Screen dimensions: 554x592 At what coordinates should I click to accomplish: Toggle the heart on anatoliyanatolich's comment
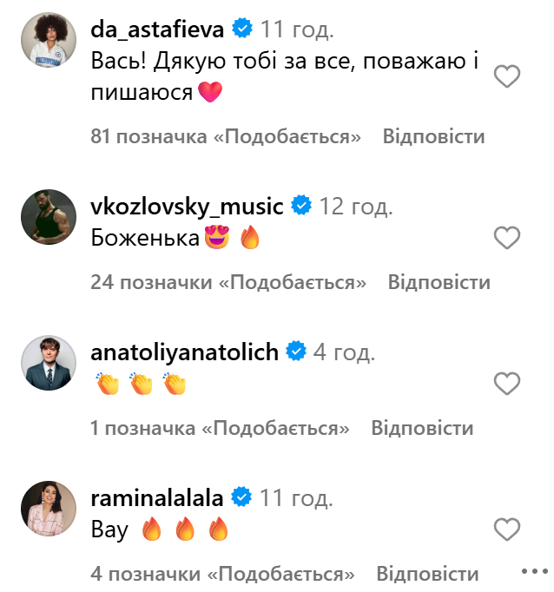tap(506, 383)
